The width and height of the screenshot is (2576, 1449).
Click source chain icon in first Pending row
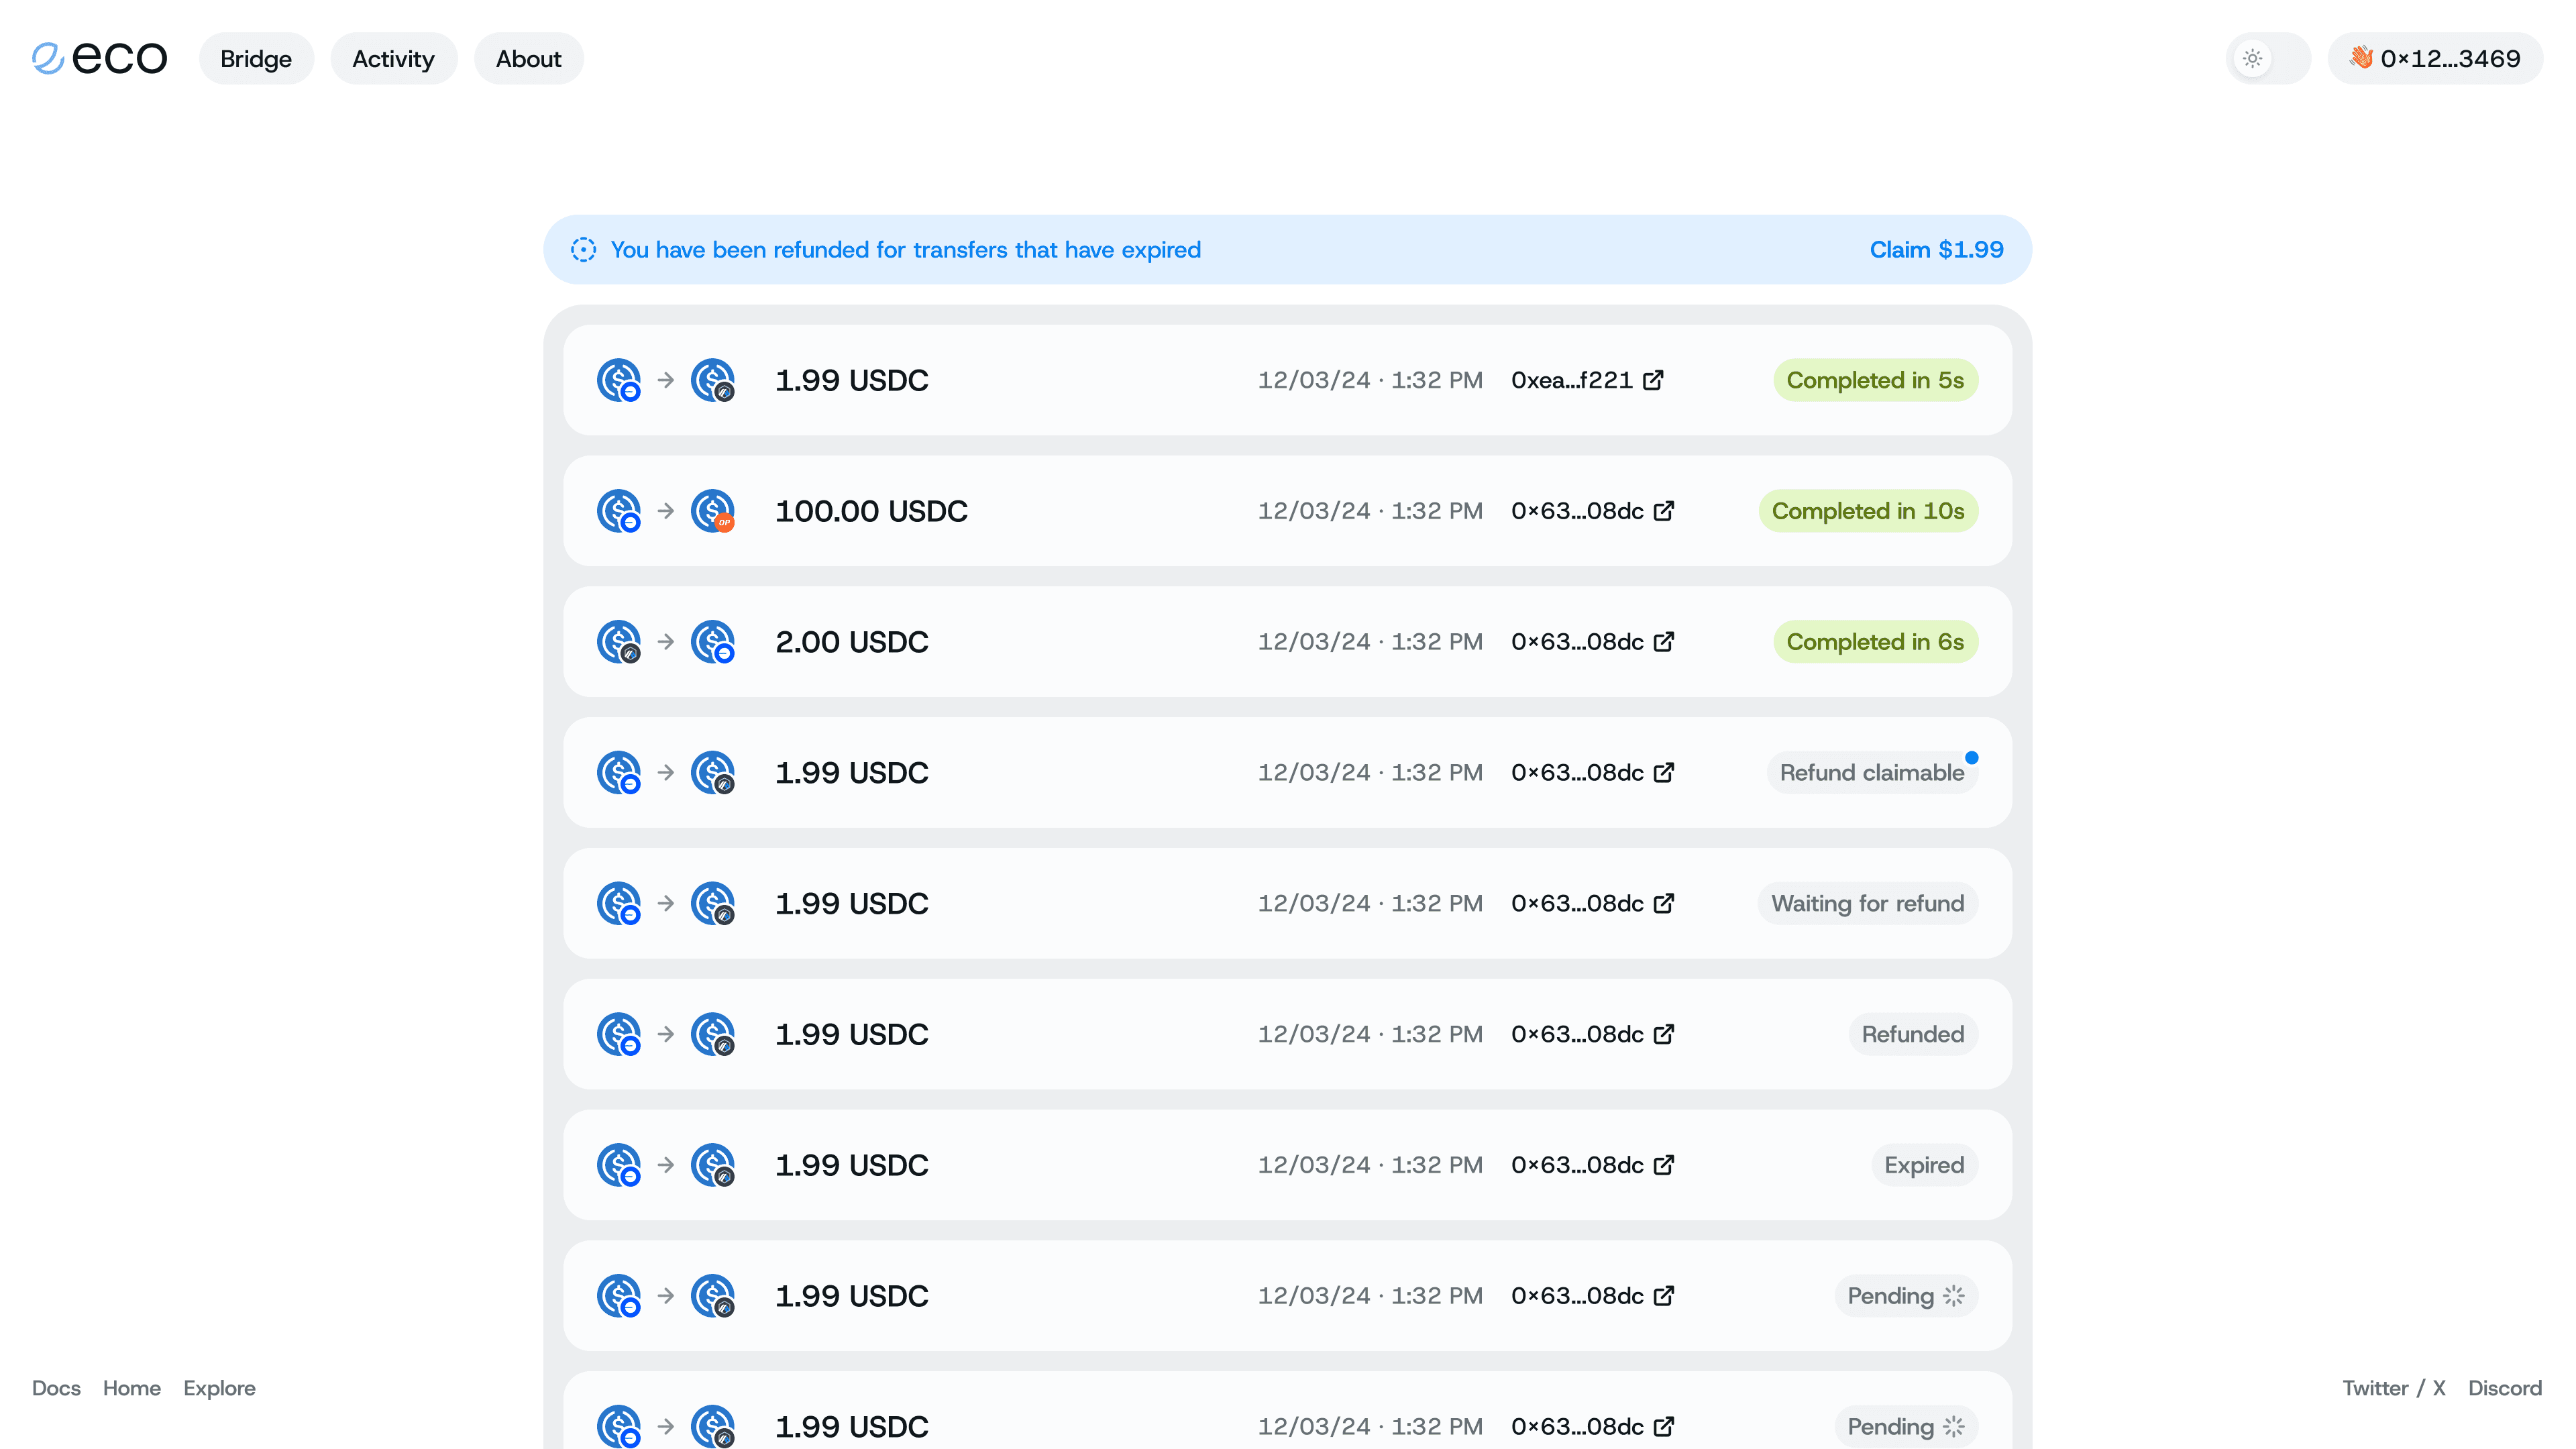click(x=619, y=1296)
